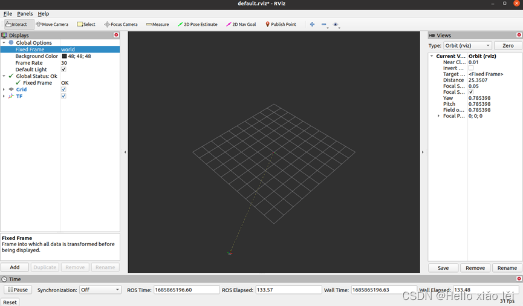This screenshot has height=306, width=523.
Task: Click the Time panel clock icon
Action: pos(4,279)
